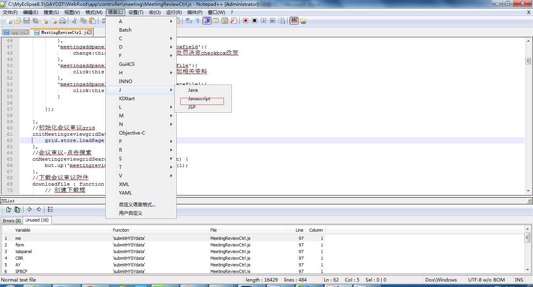Toggle the indent guide toolbar button
The image size is (533, 287).
207,21
